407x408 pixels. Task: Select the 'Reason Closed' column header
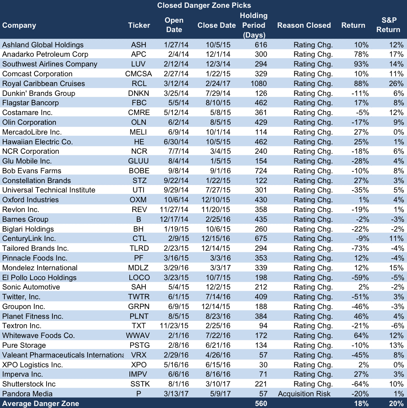(304, 25)
